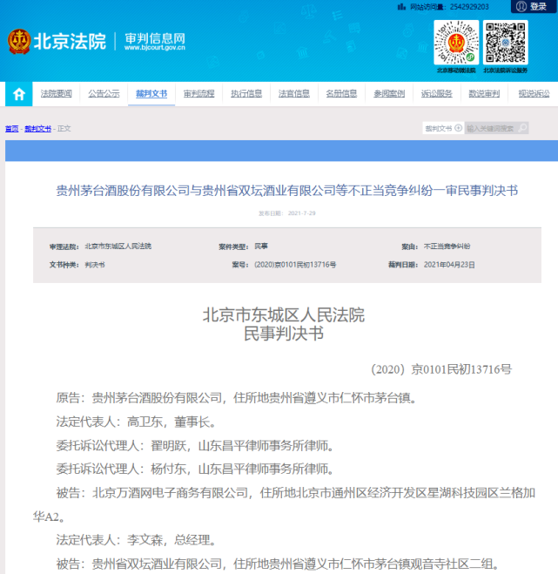Open the 法官信息 menu

pyautogui.click(x=294, y=94)
